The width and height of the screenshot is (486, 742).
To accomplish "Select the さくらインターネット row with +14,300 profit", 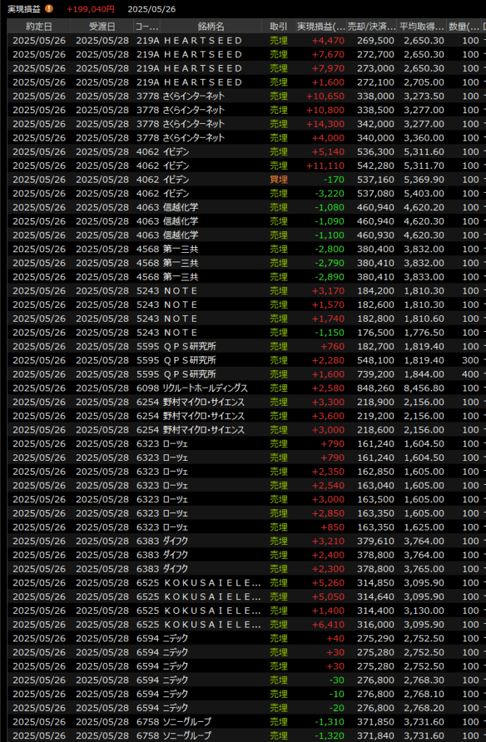I will click(194, 124).
